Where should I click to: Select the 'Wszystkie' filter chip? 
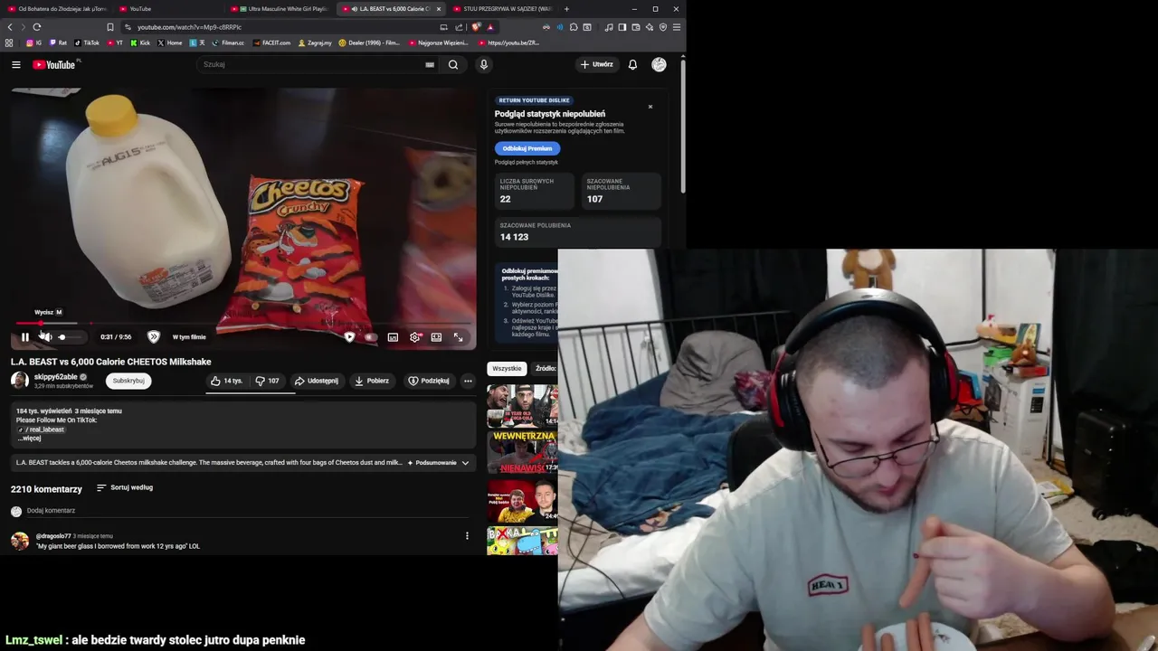click(x=507, y=368)
